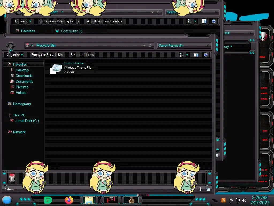Change view icon in Recycle Bin toolbar
The width and height of the screenshot is (274, 206).
coord(181,55)
